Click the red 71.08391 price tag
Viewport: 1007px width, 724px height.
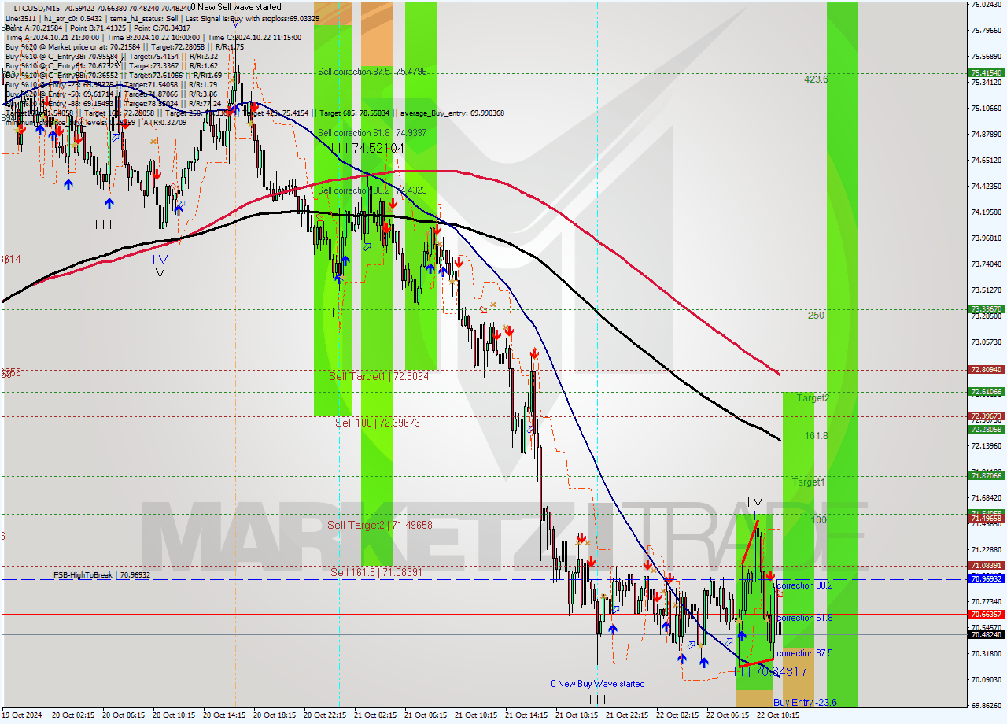tap(987, 565)
